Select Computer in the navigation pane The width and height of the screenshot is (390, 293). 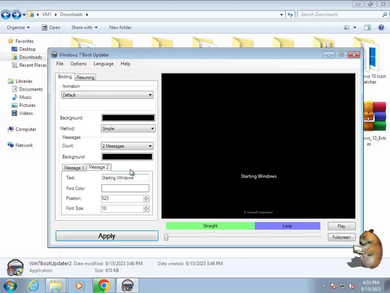(26, 129)
